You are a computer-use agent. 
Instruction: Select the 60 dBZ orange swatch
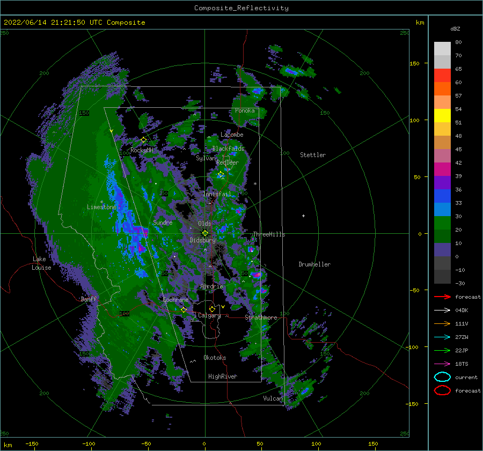[x=442, y=88]
